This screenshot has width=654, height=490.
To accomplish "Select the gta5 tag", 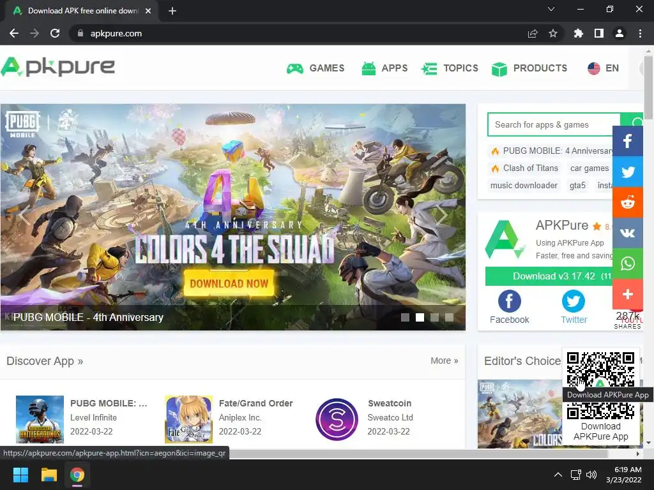I will click(x=577, y=186).
